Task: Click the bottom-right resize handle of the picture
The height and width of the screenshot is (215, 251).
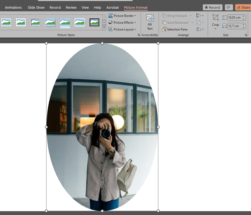Action: pyautogui.click(x=158, y=211)
